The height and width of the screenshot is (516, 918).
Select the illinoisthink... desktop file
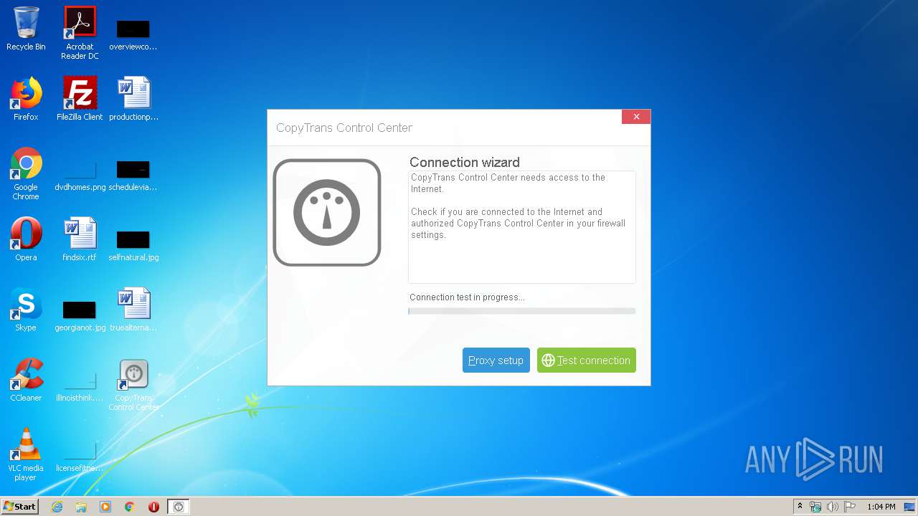(80, 386)
